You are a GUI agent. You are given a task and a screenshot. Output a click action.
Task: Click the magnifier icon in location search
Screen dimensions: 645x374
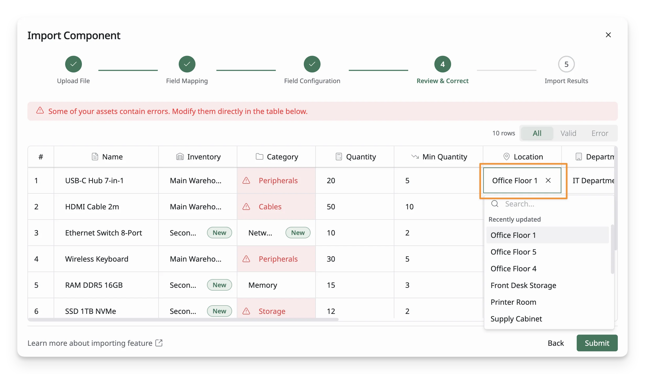pos(495,204)
